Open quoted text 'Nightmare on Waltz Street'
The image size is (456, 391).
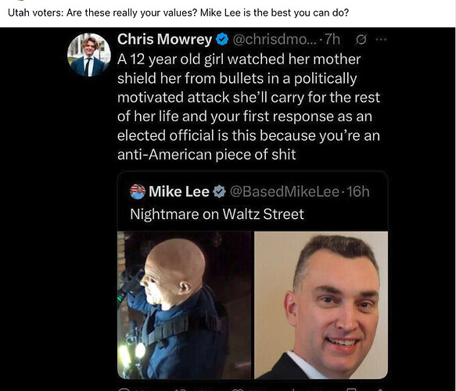point(217,214)
